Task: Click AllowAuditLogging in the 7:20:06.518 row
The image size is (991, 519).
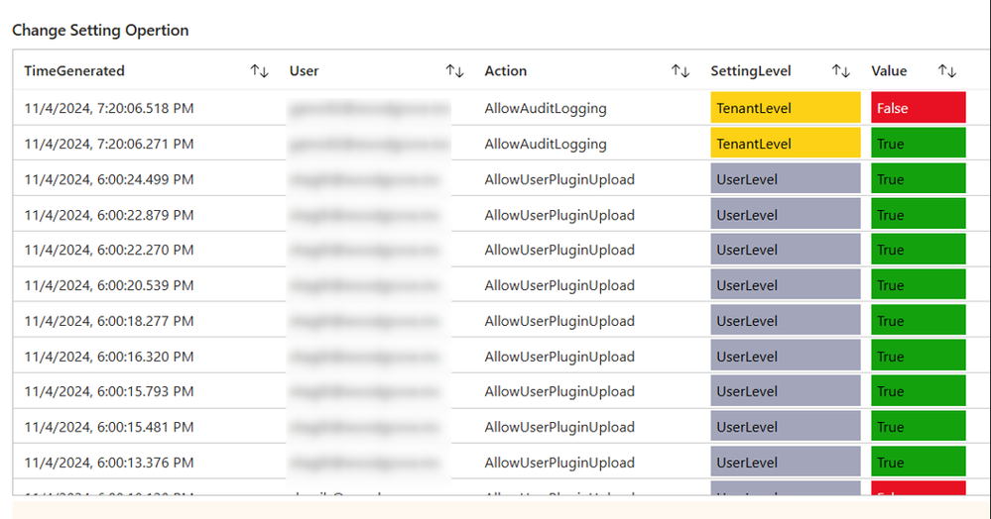Action: point(546,109)
